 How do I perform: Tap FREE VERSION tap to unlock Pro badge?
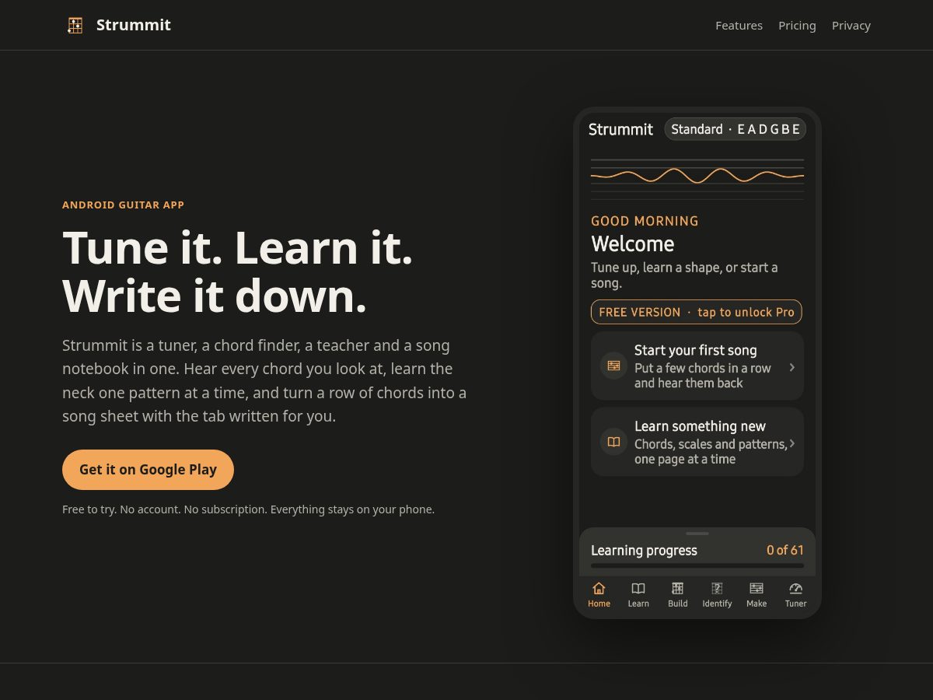[x=697, y=312]
